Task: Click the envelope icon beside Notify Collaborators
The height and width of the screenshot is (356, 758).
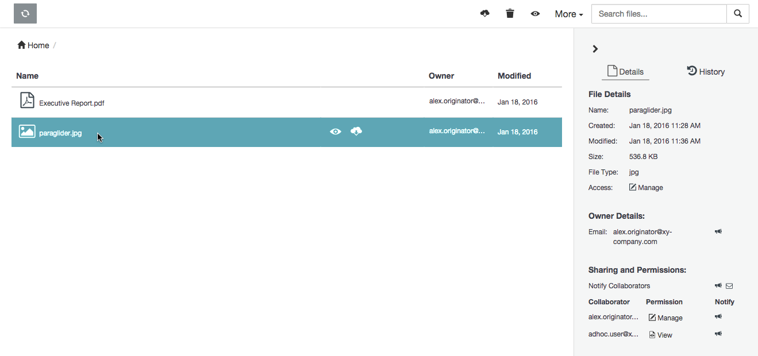Action: pyautogui.click(x=729, y=286)
